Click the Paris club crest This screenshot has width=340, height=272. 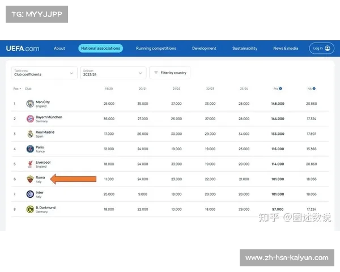point(30,149)
